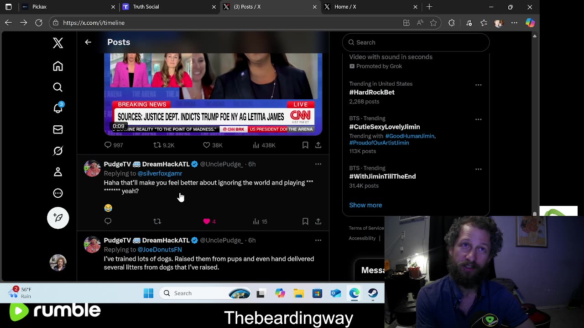Go back using the Posts back arrow
Image resolution: width=584 pixels, height=328 pixels.
(88, 42)
